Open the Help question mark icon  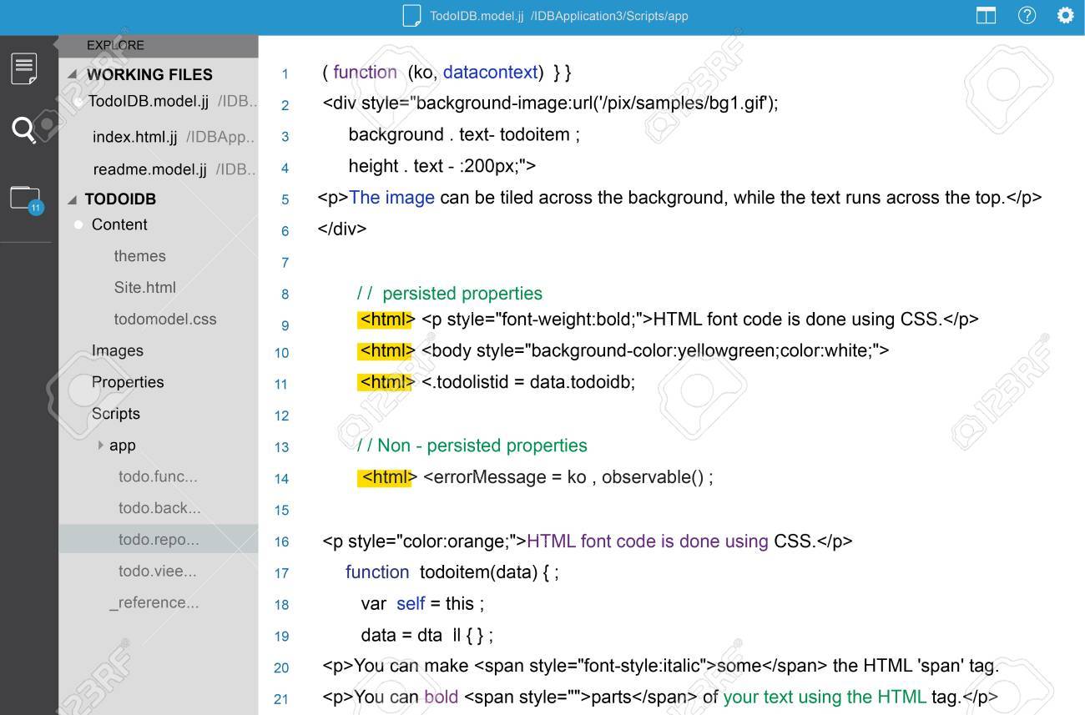point(1027,15)
